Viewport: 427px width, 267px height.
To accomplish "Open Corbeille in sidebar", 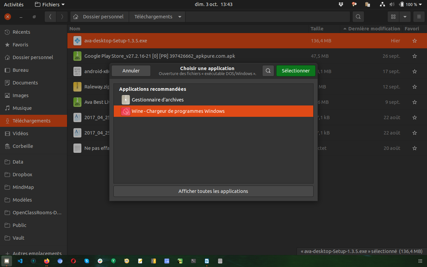I will click(x=33, y=146).
